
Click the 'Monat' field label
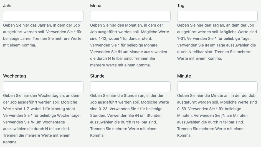97,6
